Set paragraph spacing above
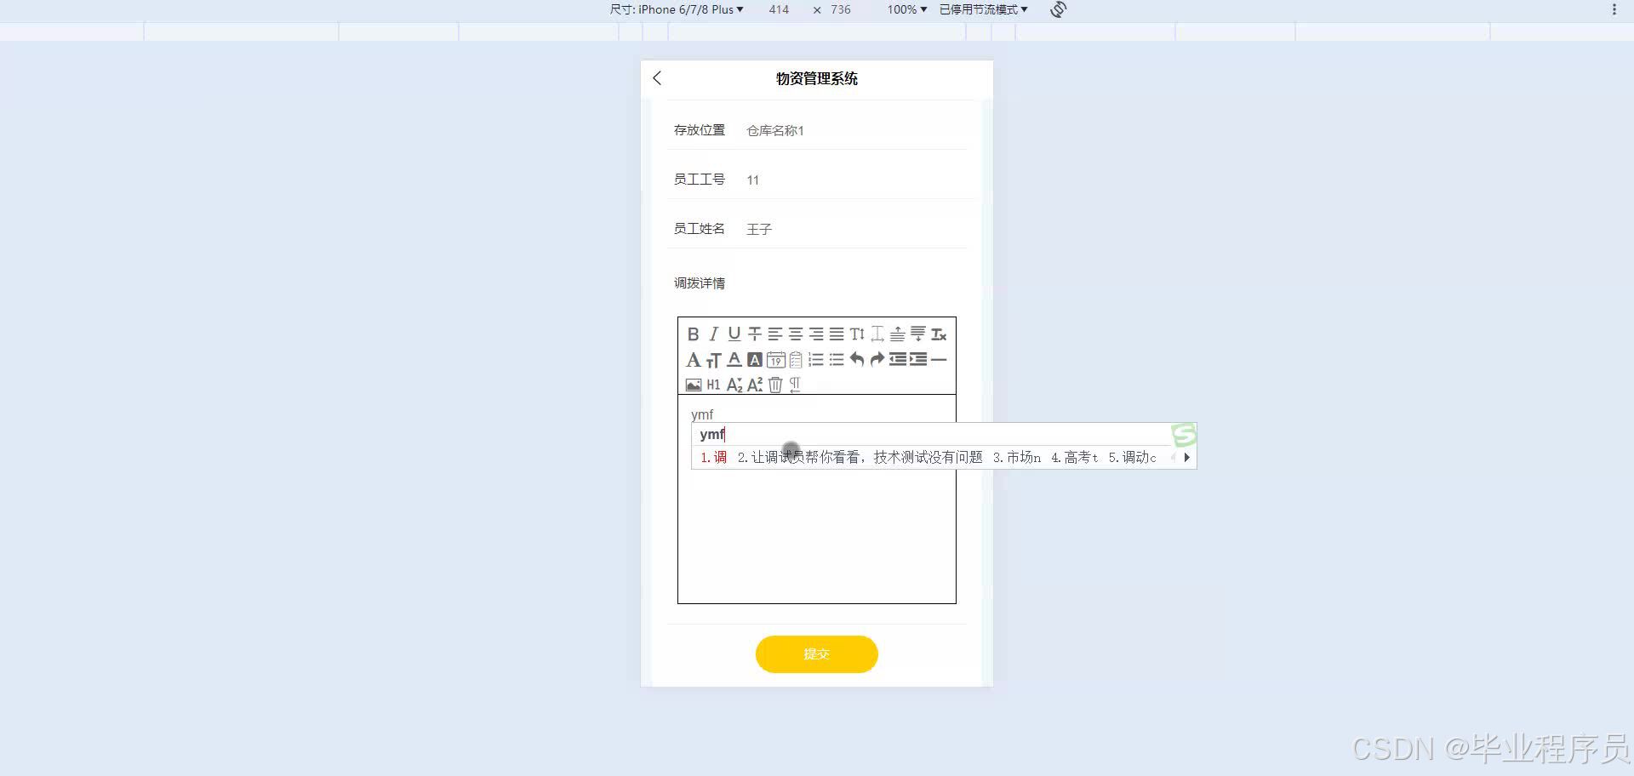1634x776 pixels. point(897,334)
